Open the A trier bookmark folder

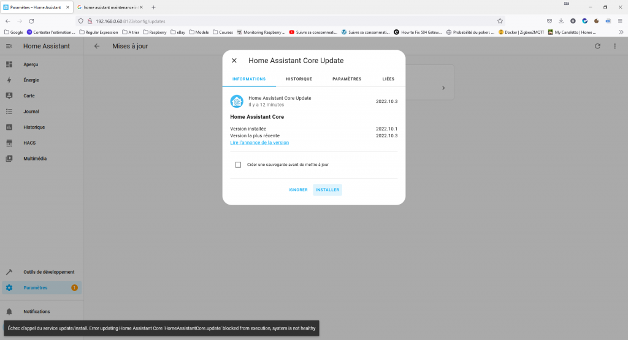coord(131,32)
